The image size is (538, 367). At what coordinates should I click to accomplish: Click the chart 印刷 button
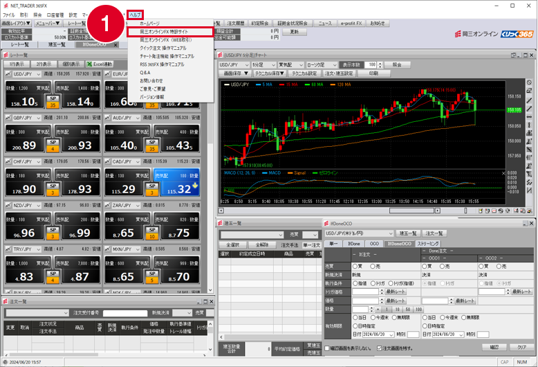(x=373, y=73)
